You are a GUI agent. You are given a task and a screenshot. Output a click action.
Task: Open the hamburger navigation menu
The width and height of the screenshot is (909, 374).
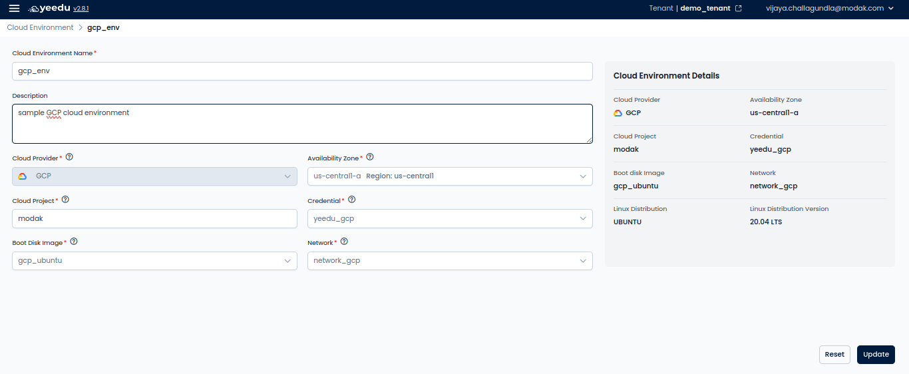tap(14, 9)
